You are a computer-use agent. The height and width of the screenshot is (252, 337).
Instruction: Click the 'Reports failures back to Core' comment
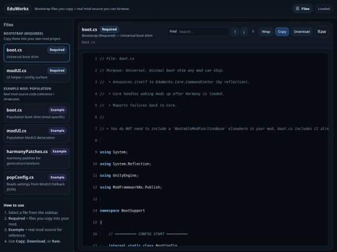pyautogui.click(x=138, y=105)
